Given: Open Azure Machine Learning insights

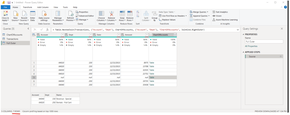Looking at the screenshot, I should (225, 20).
